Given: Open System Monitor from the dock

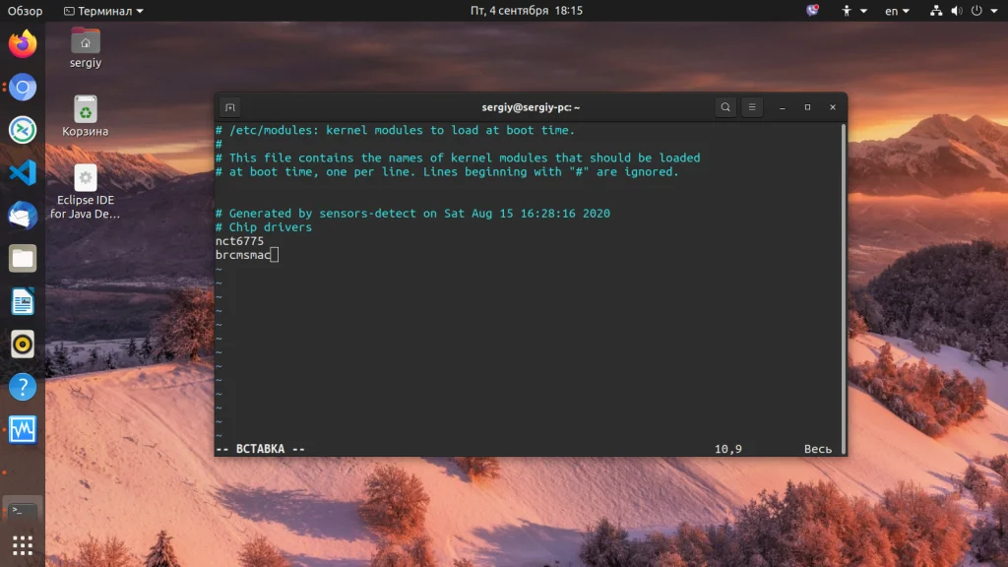Looking at the screenshot, I should click(23, 429).
